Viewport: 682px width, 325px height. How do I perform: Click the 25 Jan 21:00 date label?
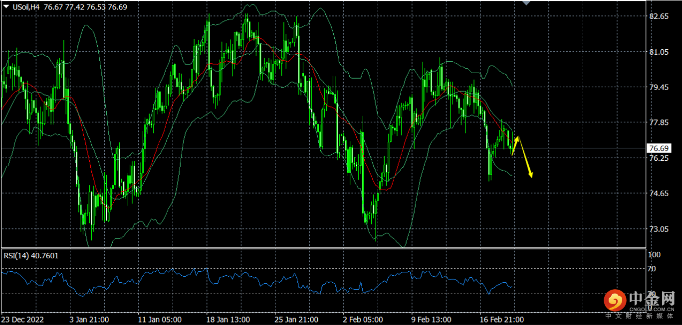pyautogui.click(x=296, y=320)
